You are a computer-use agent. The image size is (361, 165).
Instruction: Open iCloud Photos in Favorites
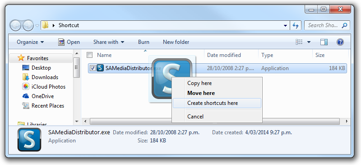[49, 87]
